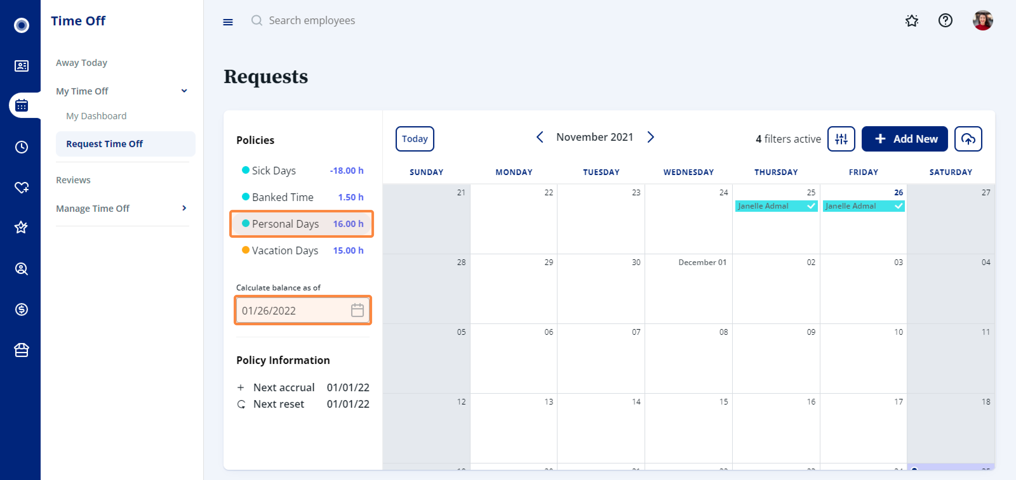Open the filters sliders icon button
Screen dimensions: 1016x480
coord(841,139)
